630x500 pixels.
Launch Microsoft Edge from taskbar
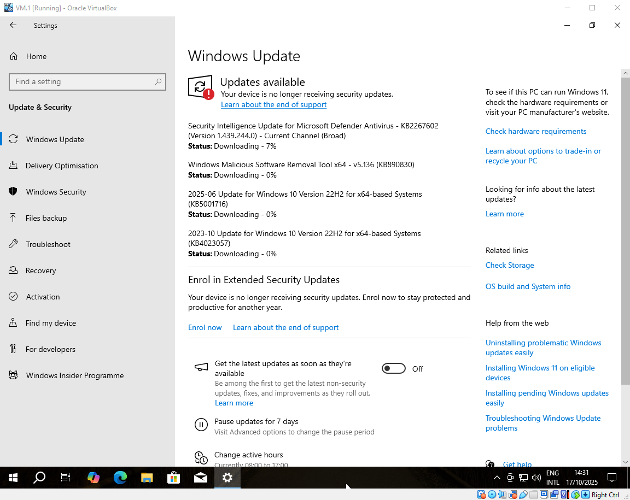coord(120,478)
